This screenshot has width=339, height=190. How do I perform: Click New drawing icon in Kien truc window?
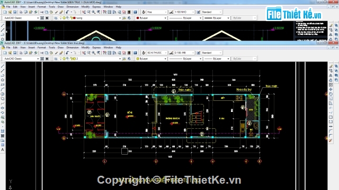[5, 53]
